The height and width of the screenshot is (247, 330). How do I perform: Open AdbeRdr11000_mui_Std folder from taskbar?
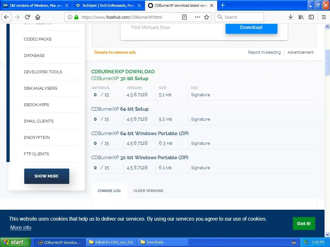point(111,242)
